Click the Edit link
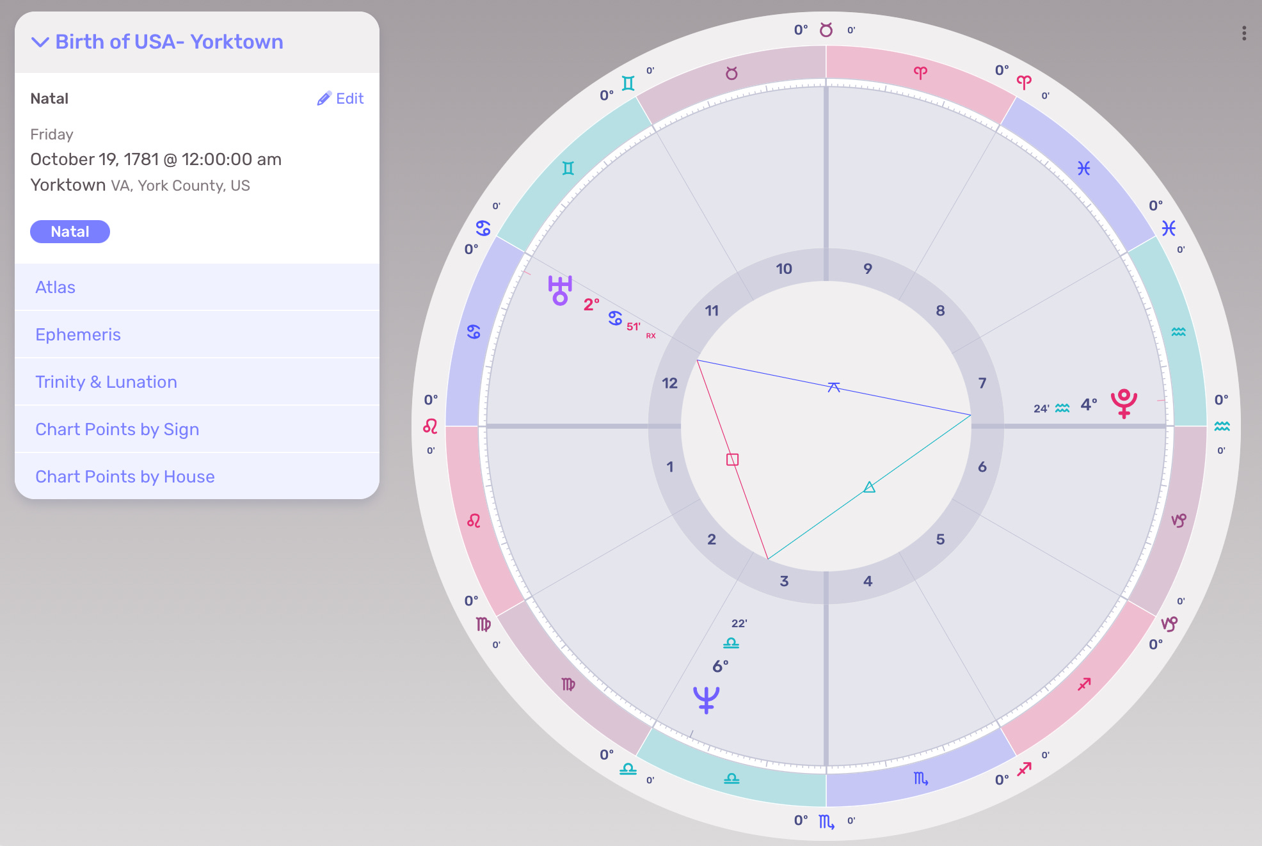Image resolution: width=1262 pixels, height=846 pixels. (349, 99)
